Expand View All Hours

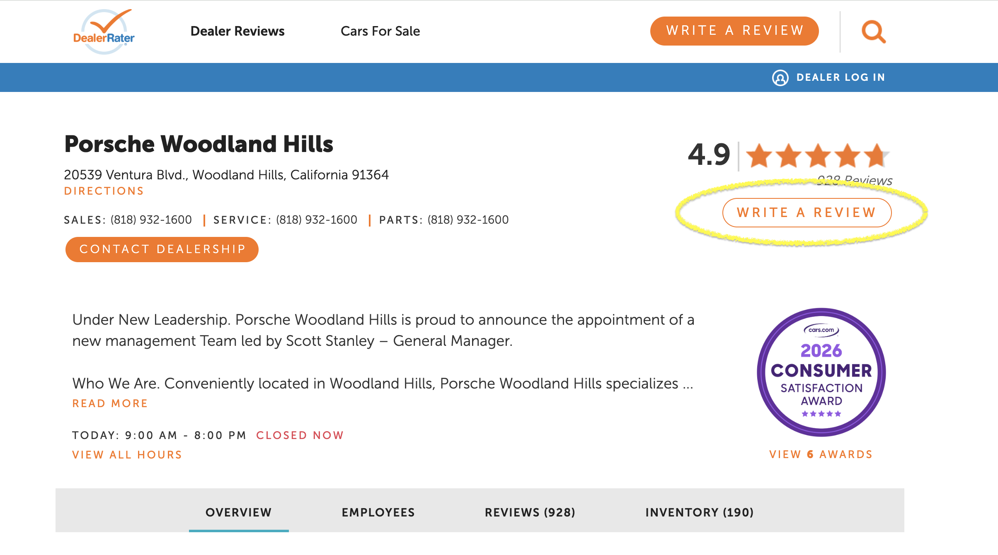coord(127,455)
